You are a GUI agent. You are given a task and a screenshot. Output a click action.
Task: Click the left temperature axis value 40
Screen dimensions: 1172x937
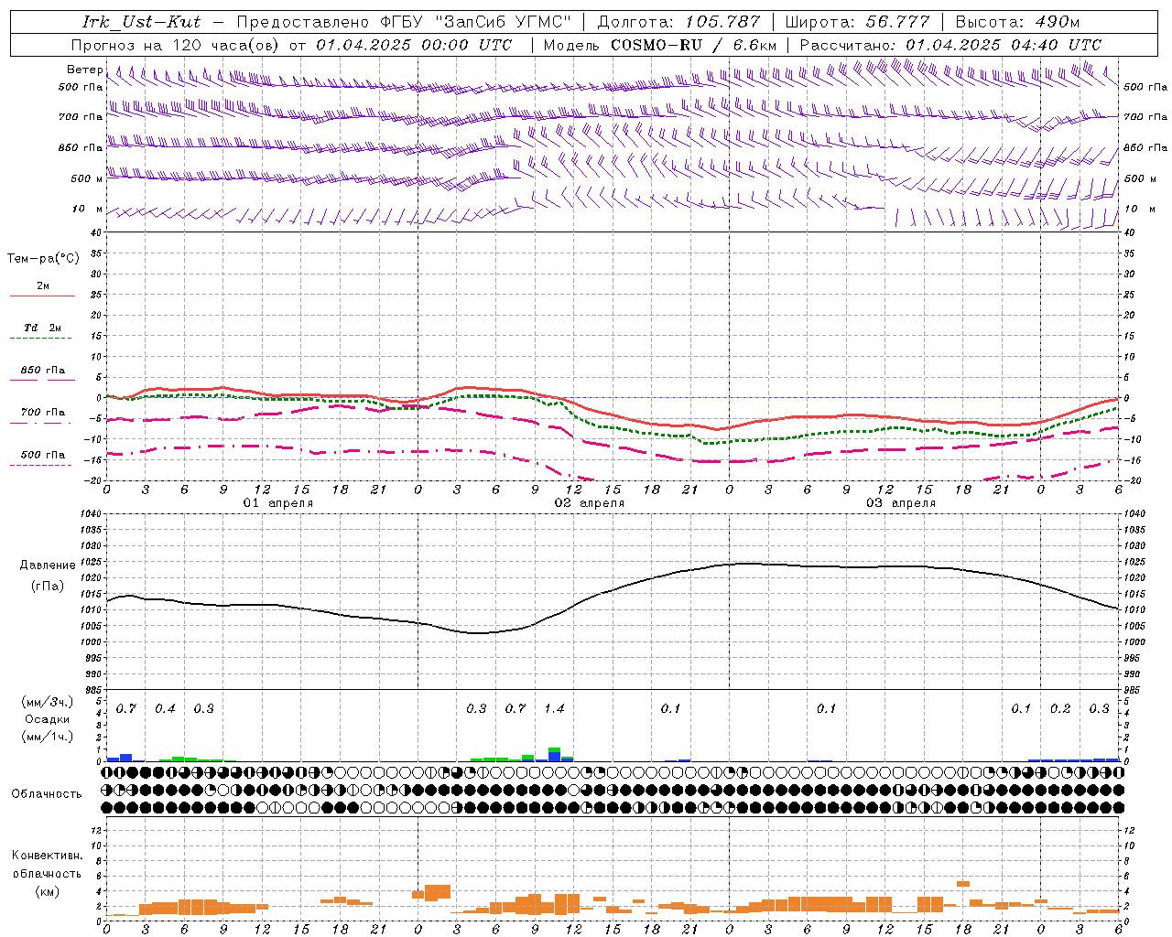click(98, 233)
